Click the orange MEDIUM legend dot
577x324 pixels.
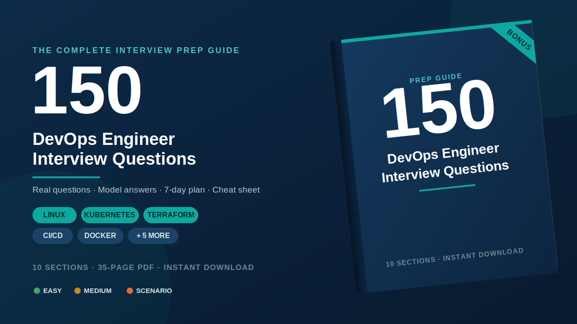[78, 291]
